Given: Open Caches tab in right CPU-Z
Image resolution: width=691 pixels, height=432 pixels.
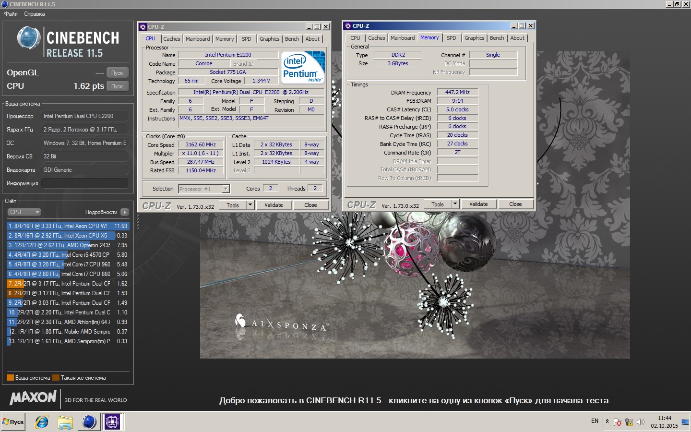Looking at the screenshot, I should (377, 38).
